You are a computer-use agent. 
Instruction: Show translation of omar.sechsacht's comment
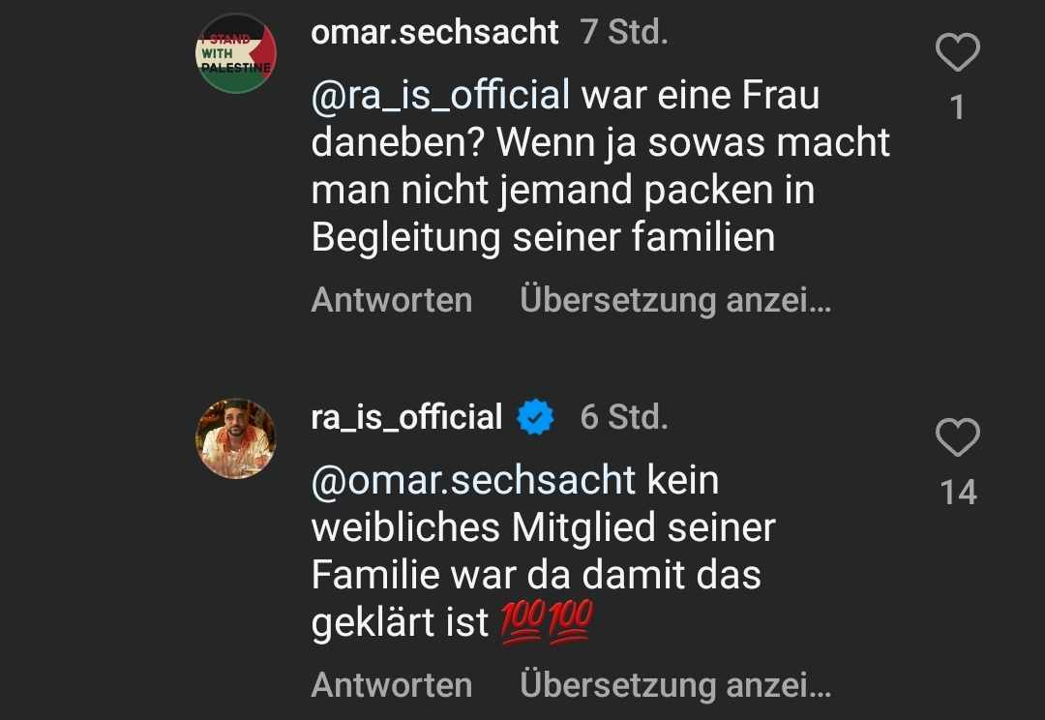tap(674, 300)
